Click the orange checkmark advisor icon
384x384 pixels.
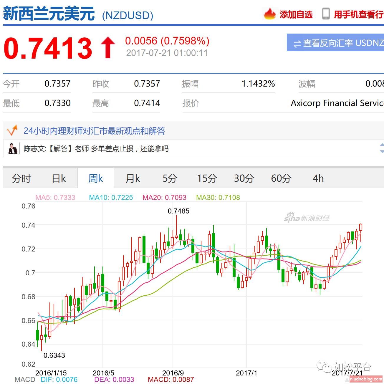(x=12, y=130)
